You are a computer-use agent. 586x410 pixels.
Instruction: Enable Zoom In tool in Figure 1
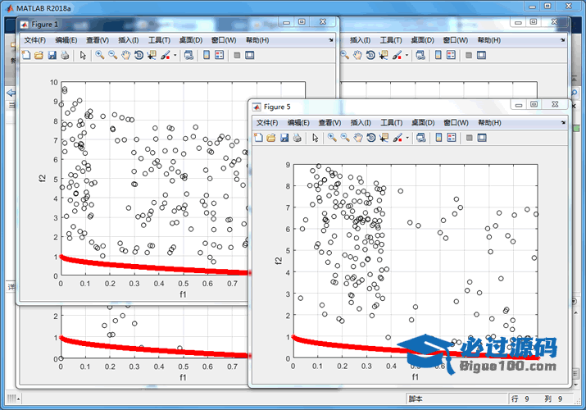point(99,55)
